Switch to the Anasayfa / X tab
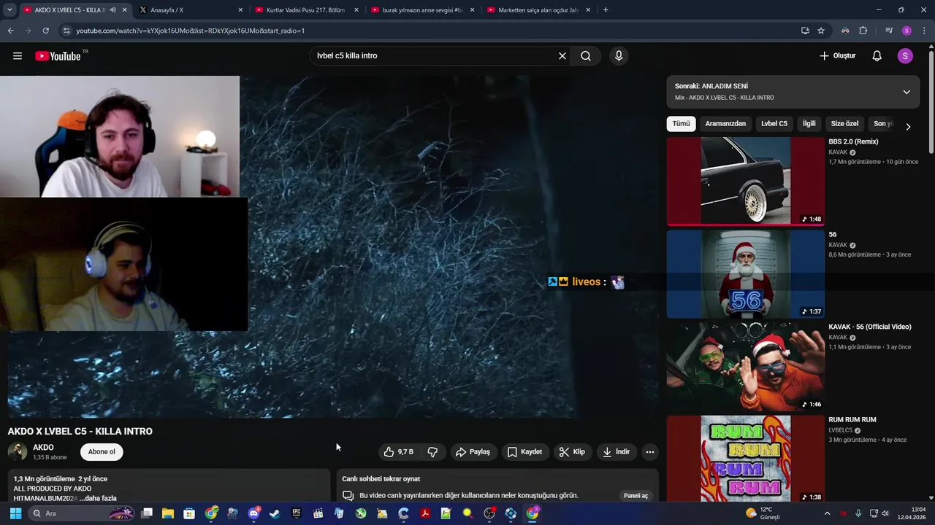 tap(190, 10)
